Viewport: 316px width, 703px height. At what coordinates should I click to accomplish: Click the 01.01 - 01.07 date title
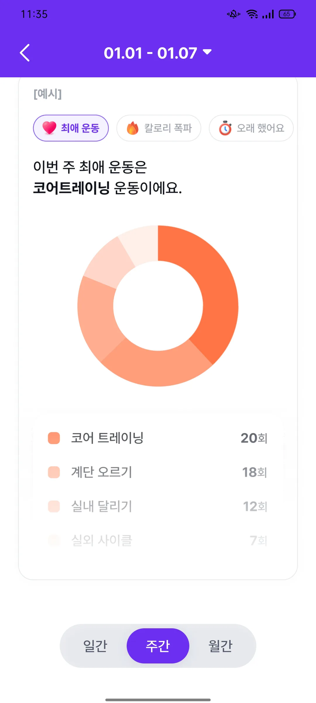pos(150,53)
